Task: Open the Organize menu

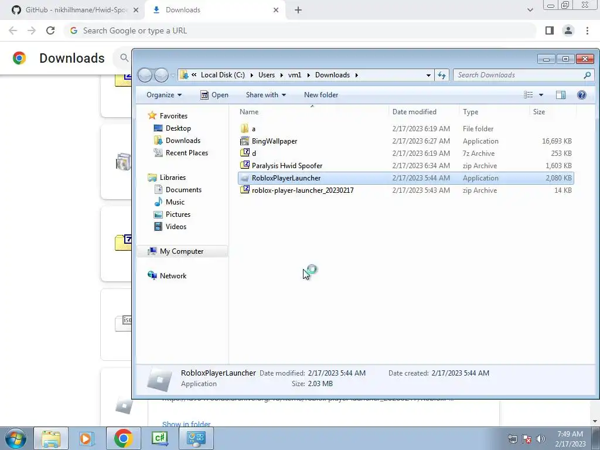Action: (x=164, y=95)
